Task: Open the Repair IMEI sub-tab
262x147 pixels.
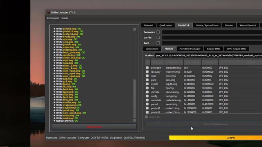Action: 213,49
